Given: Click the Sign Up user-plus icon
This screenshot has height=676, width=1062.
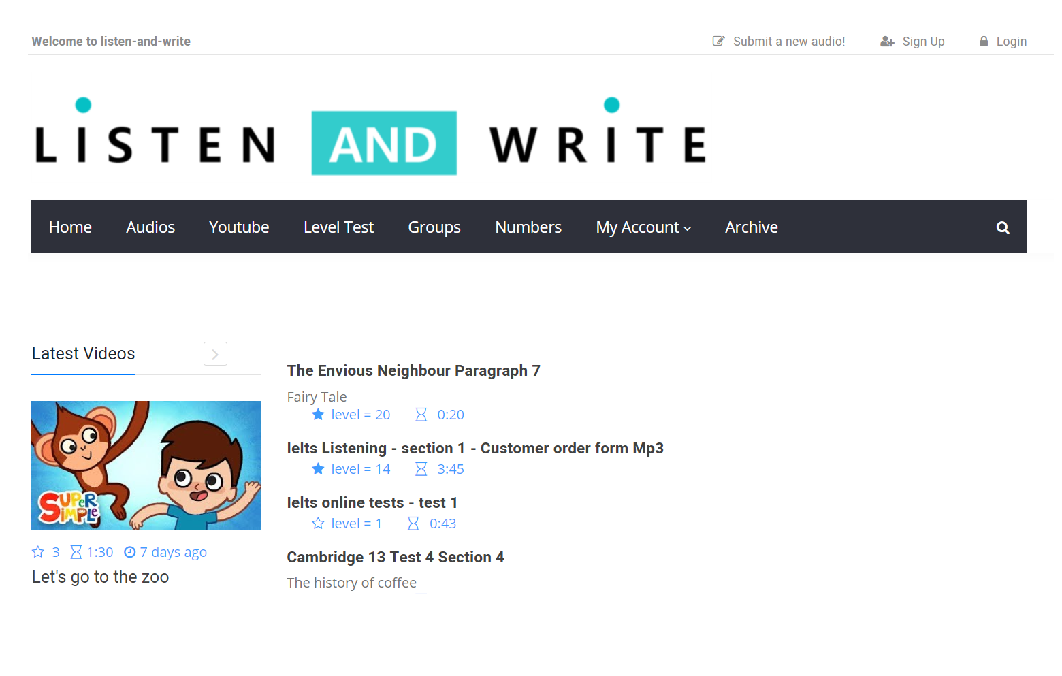Looking at the screenshot, I should (887, 42).
